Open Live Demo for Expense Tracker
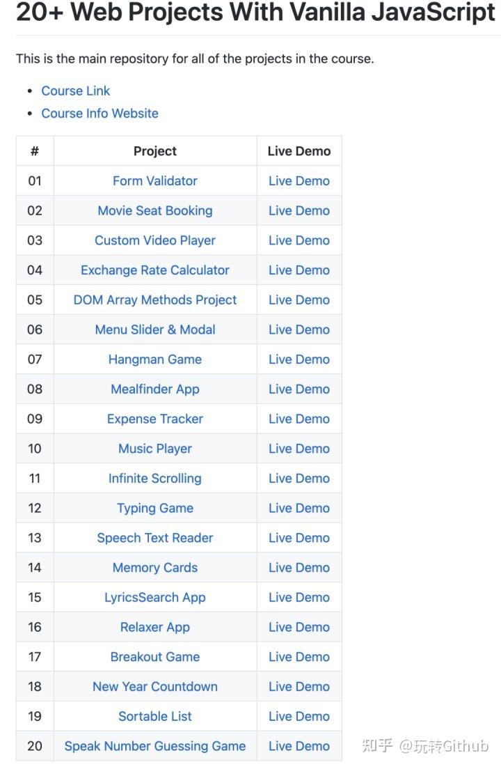Viewport: 501px width, 767px height. click(x=299, y=419)
